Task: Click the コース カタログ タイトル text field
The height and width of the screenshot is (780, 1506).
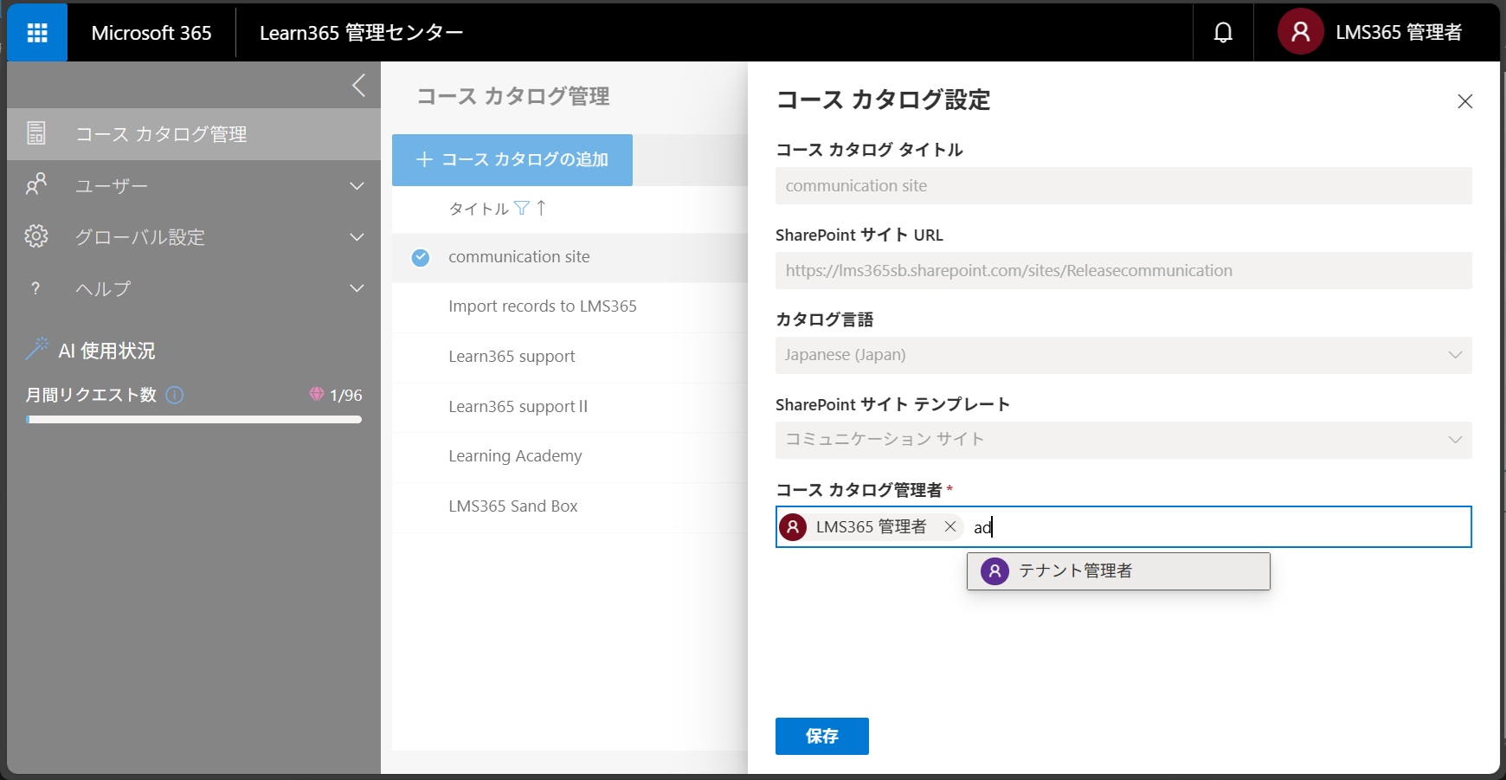Action: pos(1123,186)
